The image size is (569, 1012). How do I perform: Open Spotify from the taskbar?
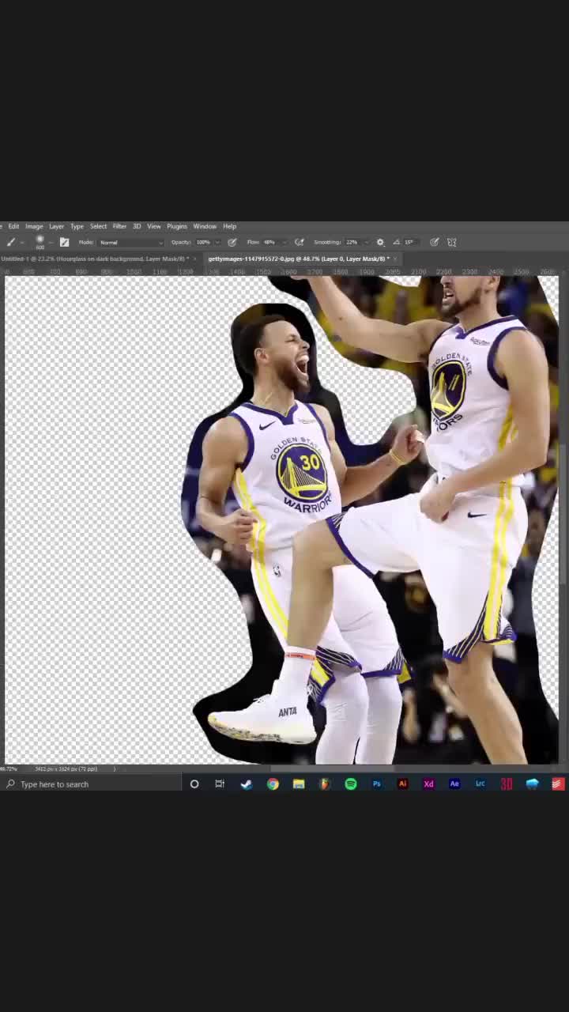[351, 784]
